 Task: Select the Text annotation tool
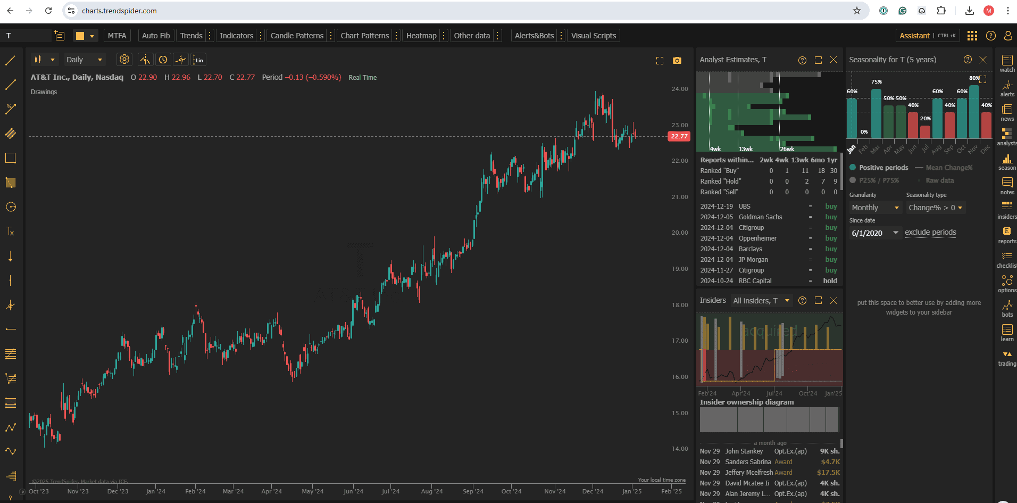point(11,232)
